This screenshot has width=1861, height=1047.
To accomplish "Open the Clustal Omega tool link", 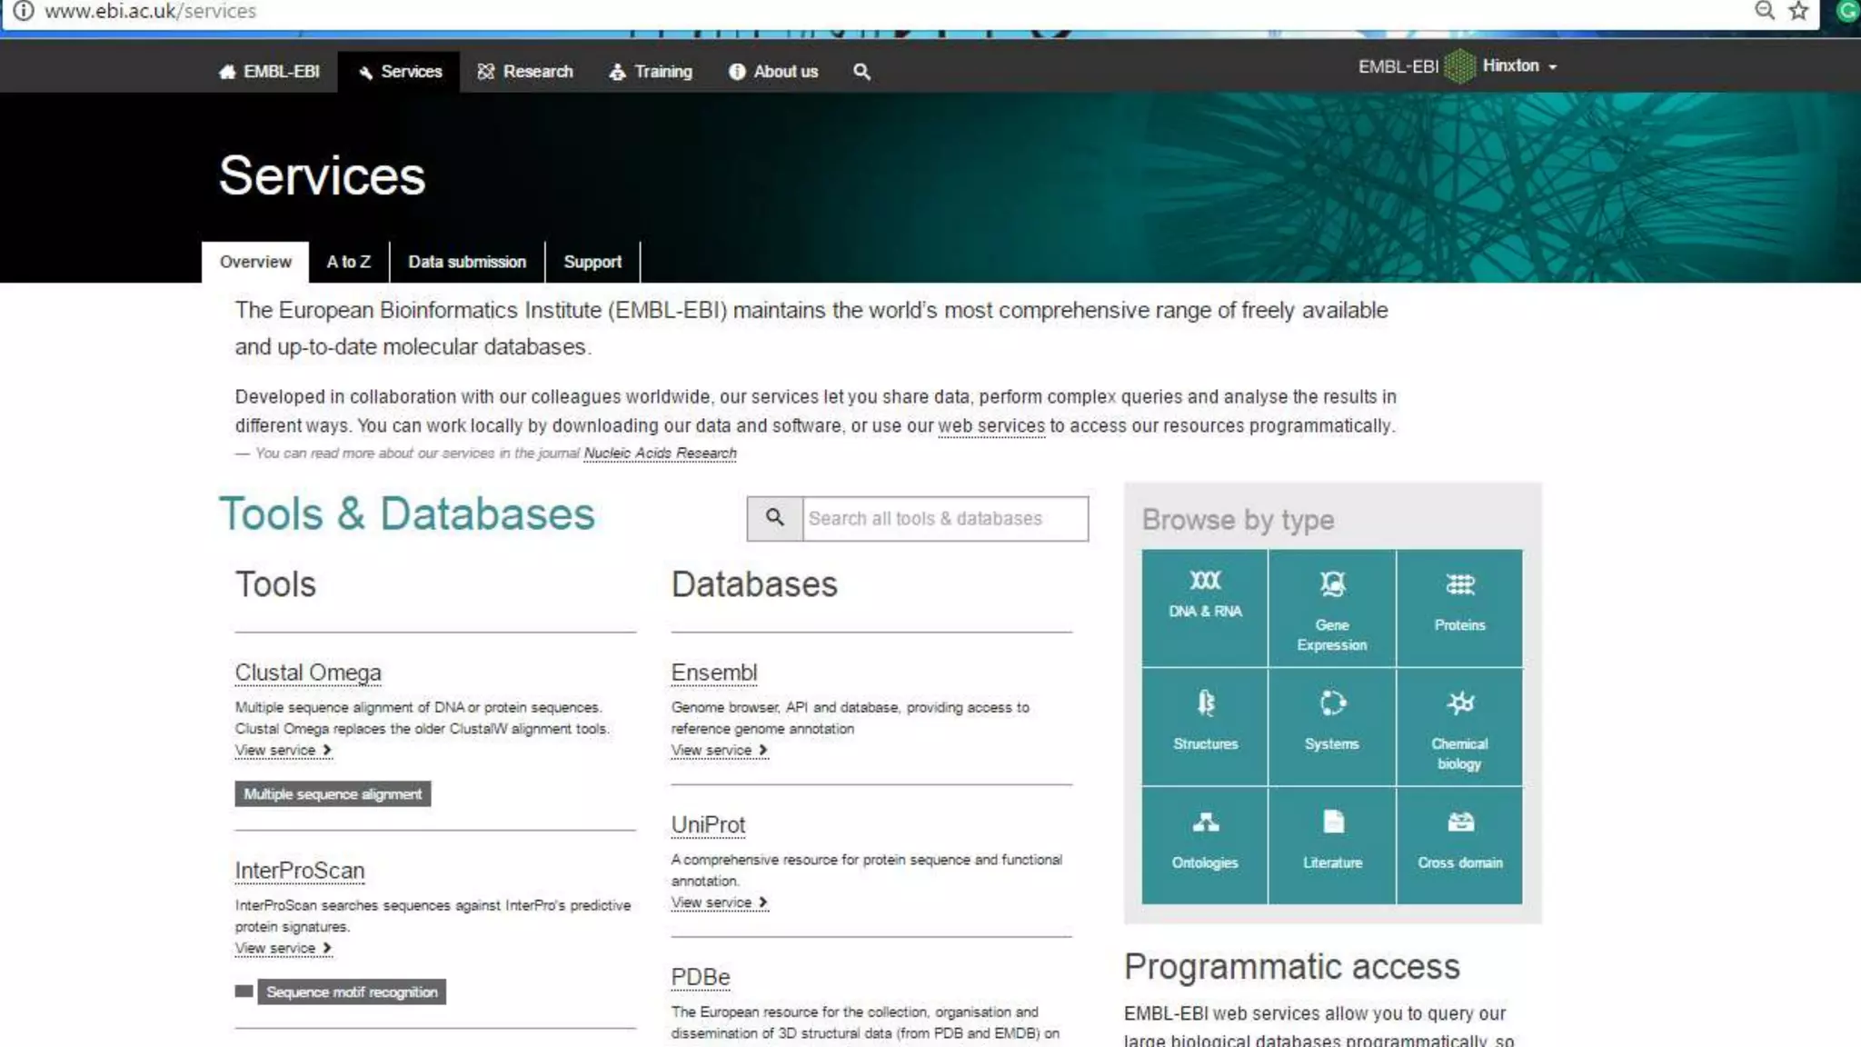I will [x=308, y=673].
